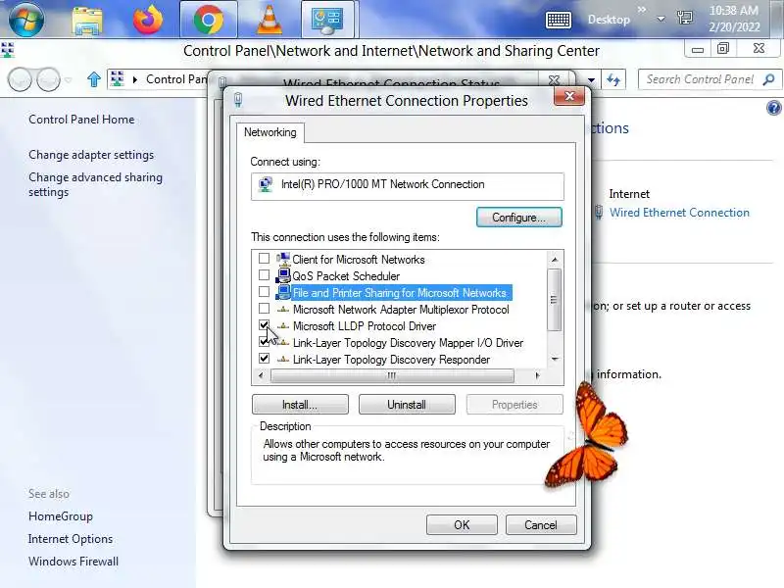784x588 pixels.
Task: Click the Up arrow navigation icon
Action: 93,79
